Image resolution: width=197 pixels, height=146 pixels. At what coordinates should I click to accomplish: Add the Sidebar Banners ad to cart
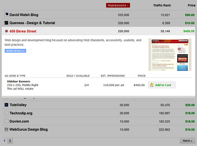tap(162, 85)
